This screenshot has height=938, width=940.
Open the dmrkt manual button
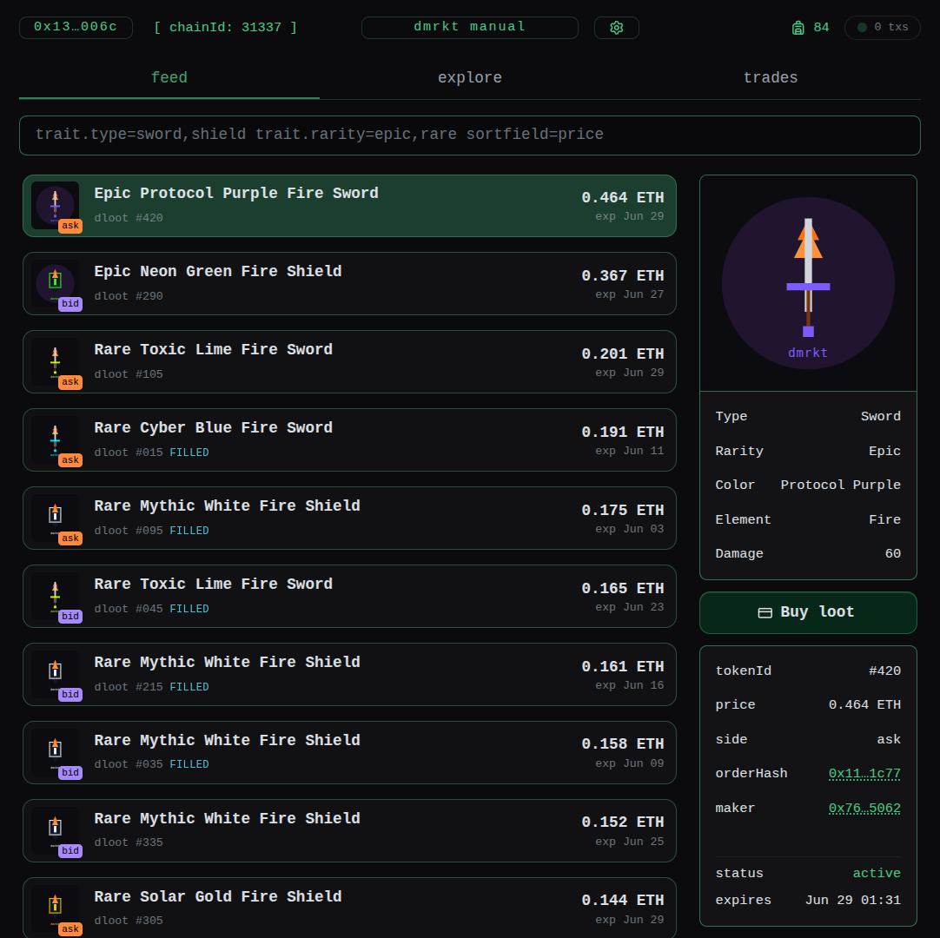469,28
